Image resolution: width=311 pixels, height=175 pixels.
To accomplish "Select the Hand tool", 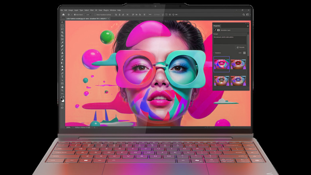I will 62,87.
